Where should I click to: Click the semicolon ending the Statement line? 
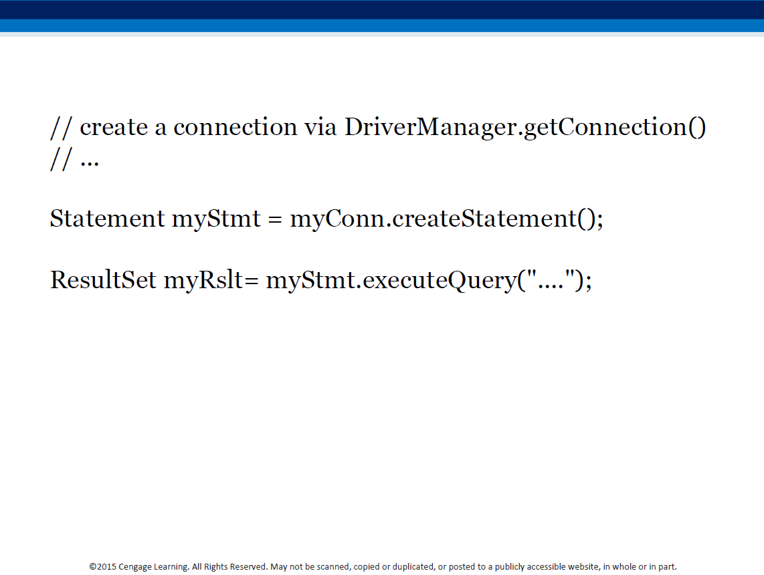[x=601, y=218]
